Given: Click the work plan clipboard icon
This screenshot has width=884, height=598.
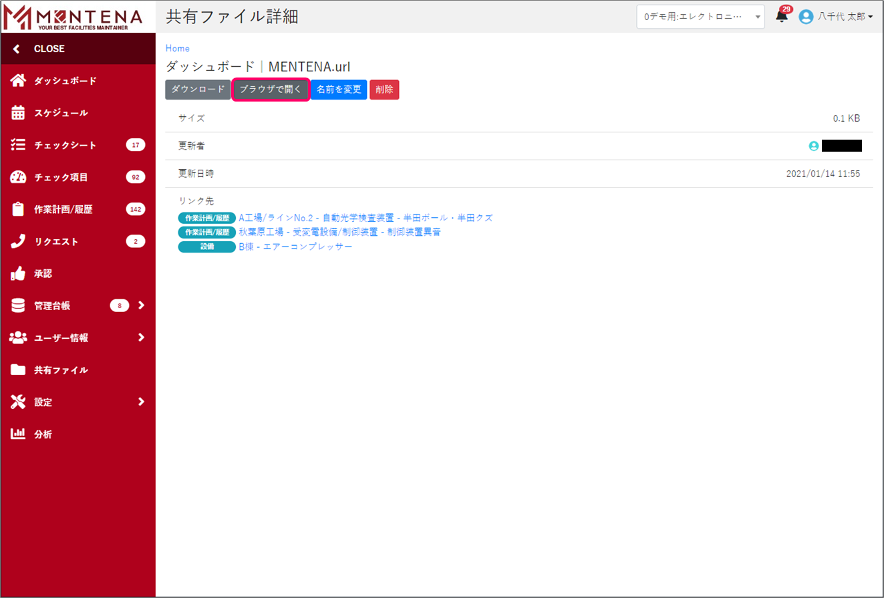Looking at the screenshot, I should pos(19,209).
